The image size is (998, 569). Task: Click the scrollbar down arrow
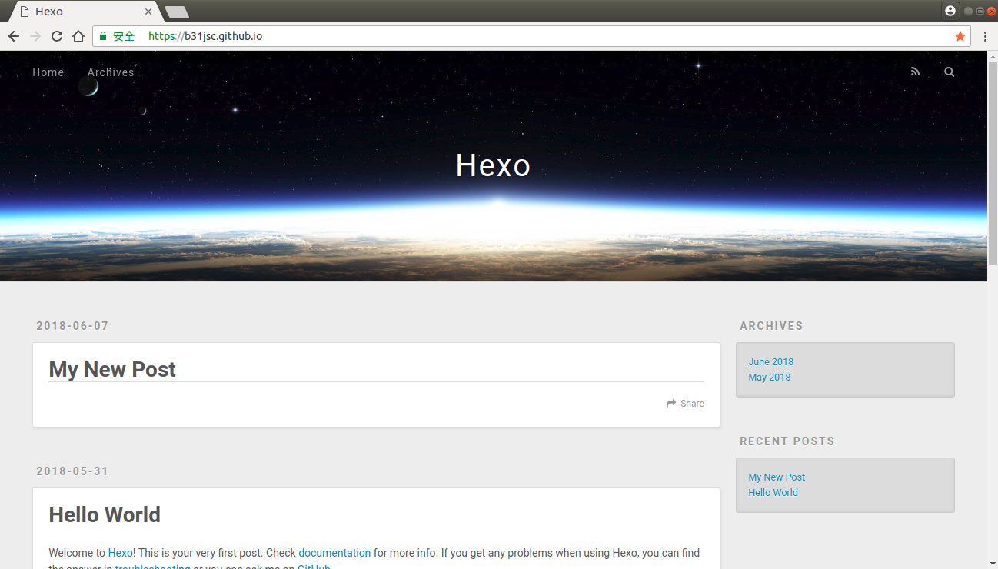(x=992, y=564)
